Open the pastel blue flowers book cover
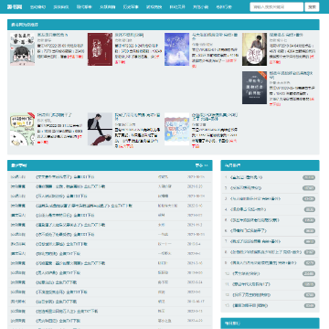This screenshot has height=329, width=329. pos(177,129)
